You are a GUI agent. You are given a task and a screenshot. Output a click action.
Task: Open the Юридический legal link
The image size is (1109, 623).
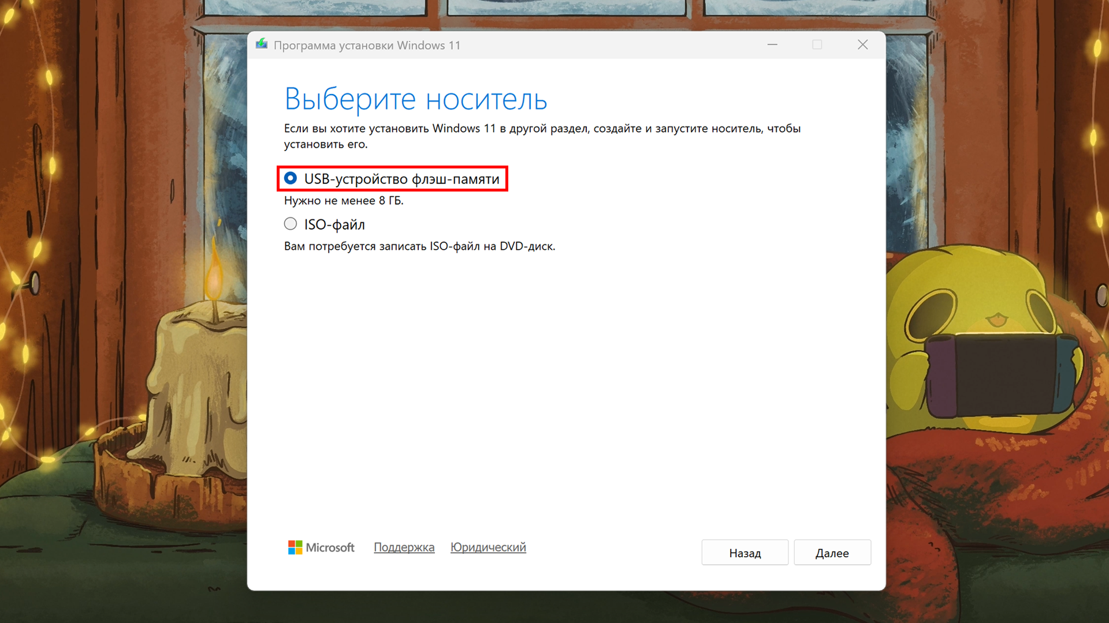pos(488,547)
